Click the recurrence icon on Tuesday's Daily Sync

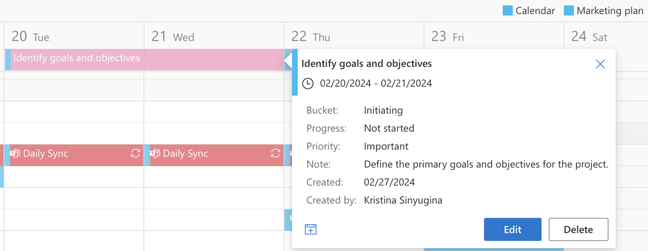(x=135, y=154)
